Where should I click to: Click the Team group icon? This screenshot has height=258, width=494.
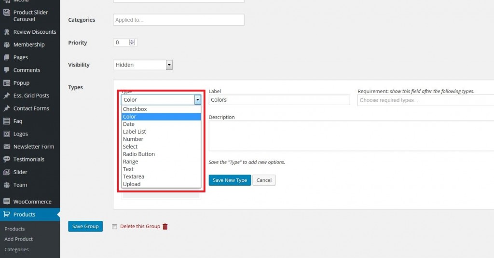coord(7,185)
